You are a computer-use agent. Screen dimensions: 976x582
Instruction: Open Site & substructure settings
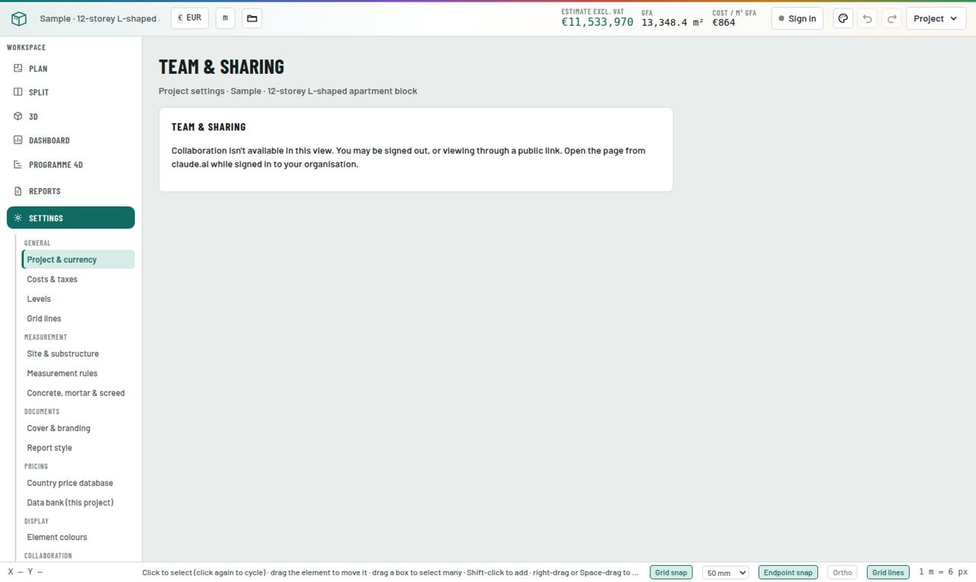(79, 354)
